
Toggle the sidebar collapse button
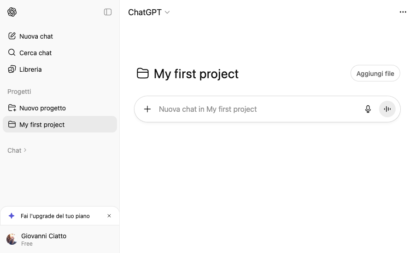108,12
